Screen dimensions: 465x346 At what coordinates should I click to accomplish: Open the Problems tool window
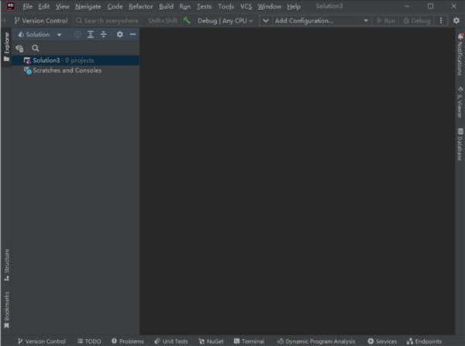(x=128, y=341)
